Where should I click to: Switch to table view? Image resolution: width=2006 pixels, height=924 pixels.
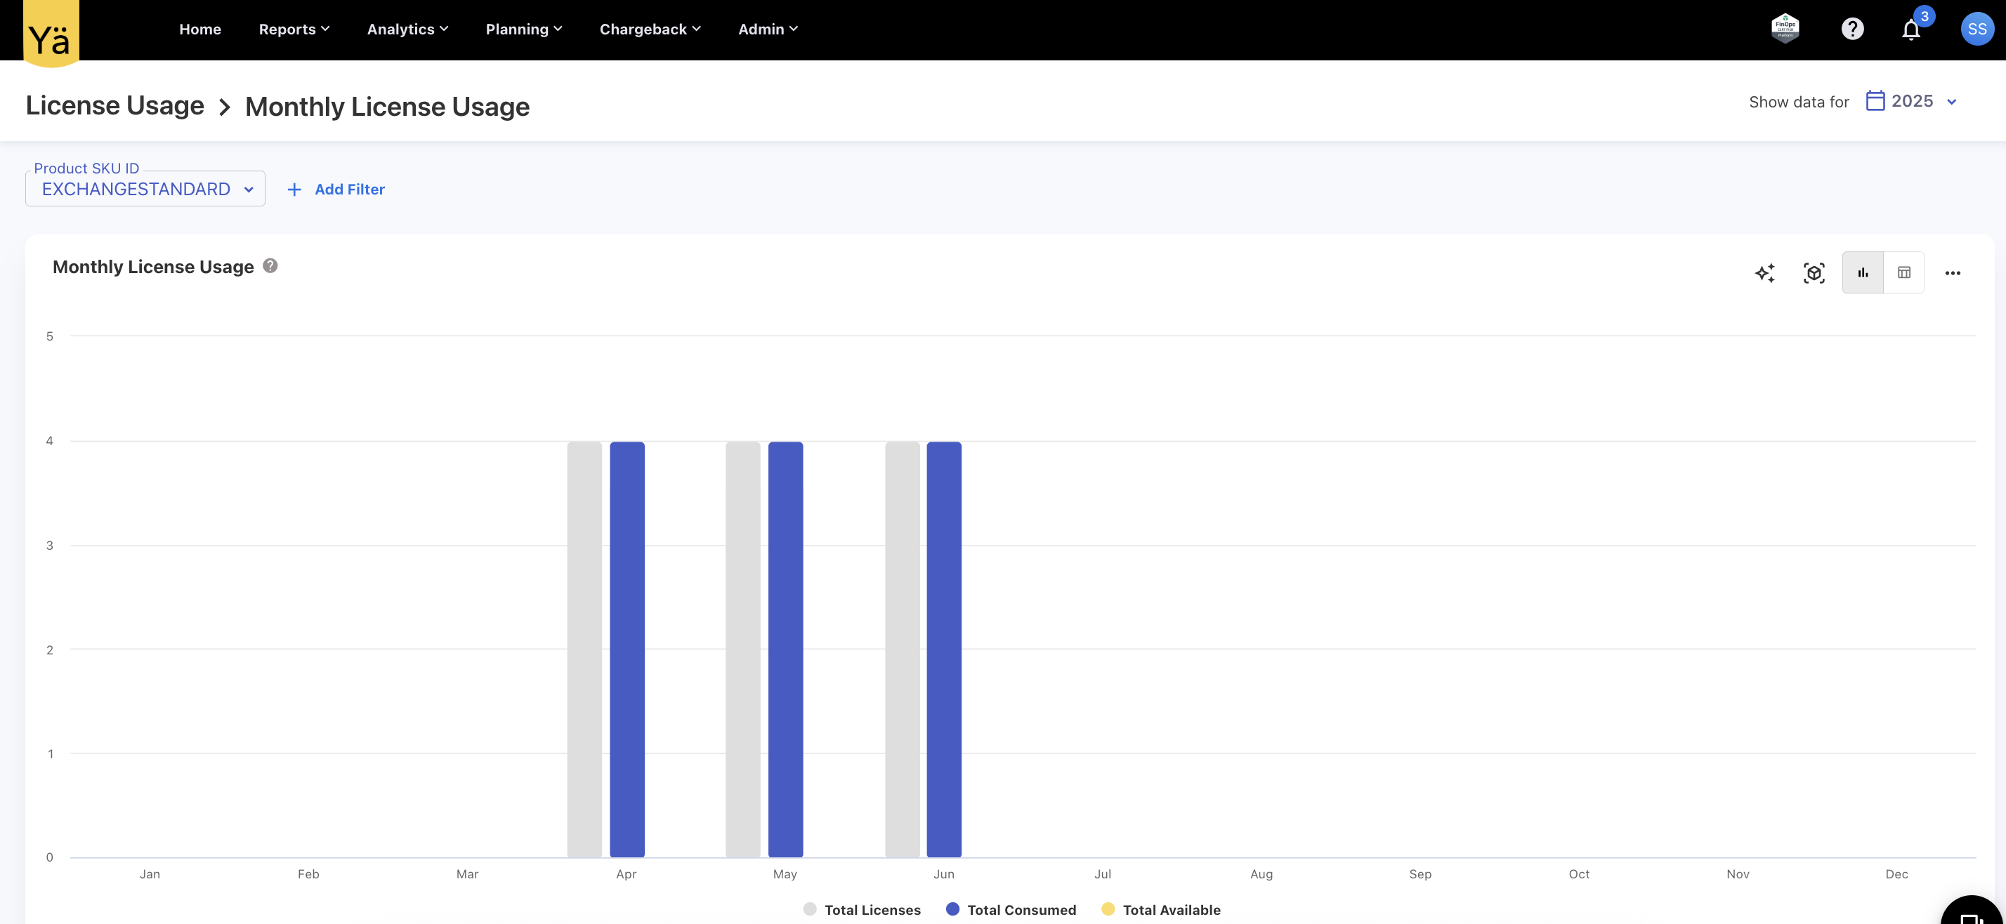tap(1903, 273)
